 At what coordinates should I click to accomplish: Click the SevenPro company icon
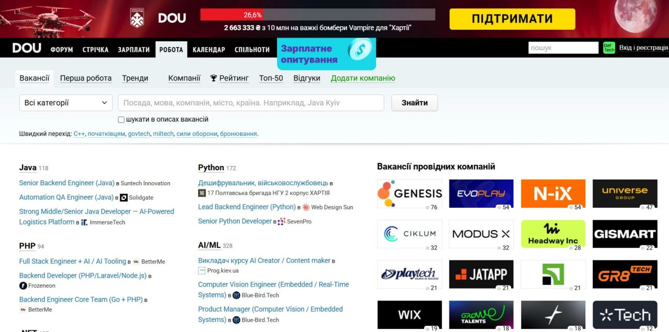(281, 221)
